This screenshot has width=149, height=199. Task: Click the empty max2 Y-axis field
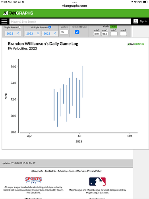pos(123,34)
